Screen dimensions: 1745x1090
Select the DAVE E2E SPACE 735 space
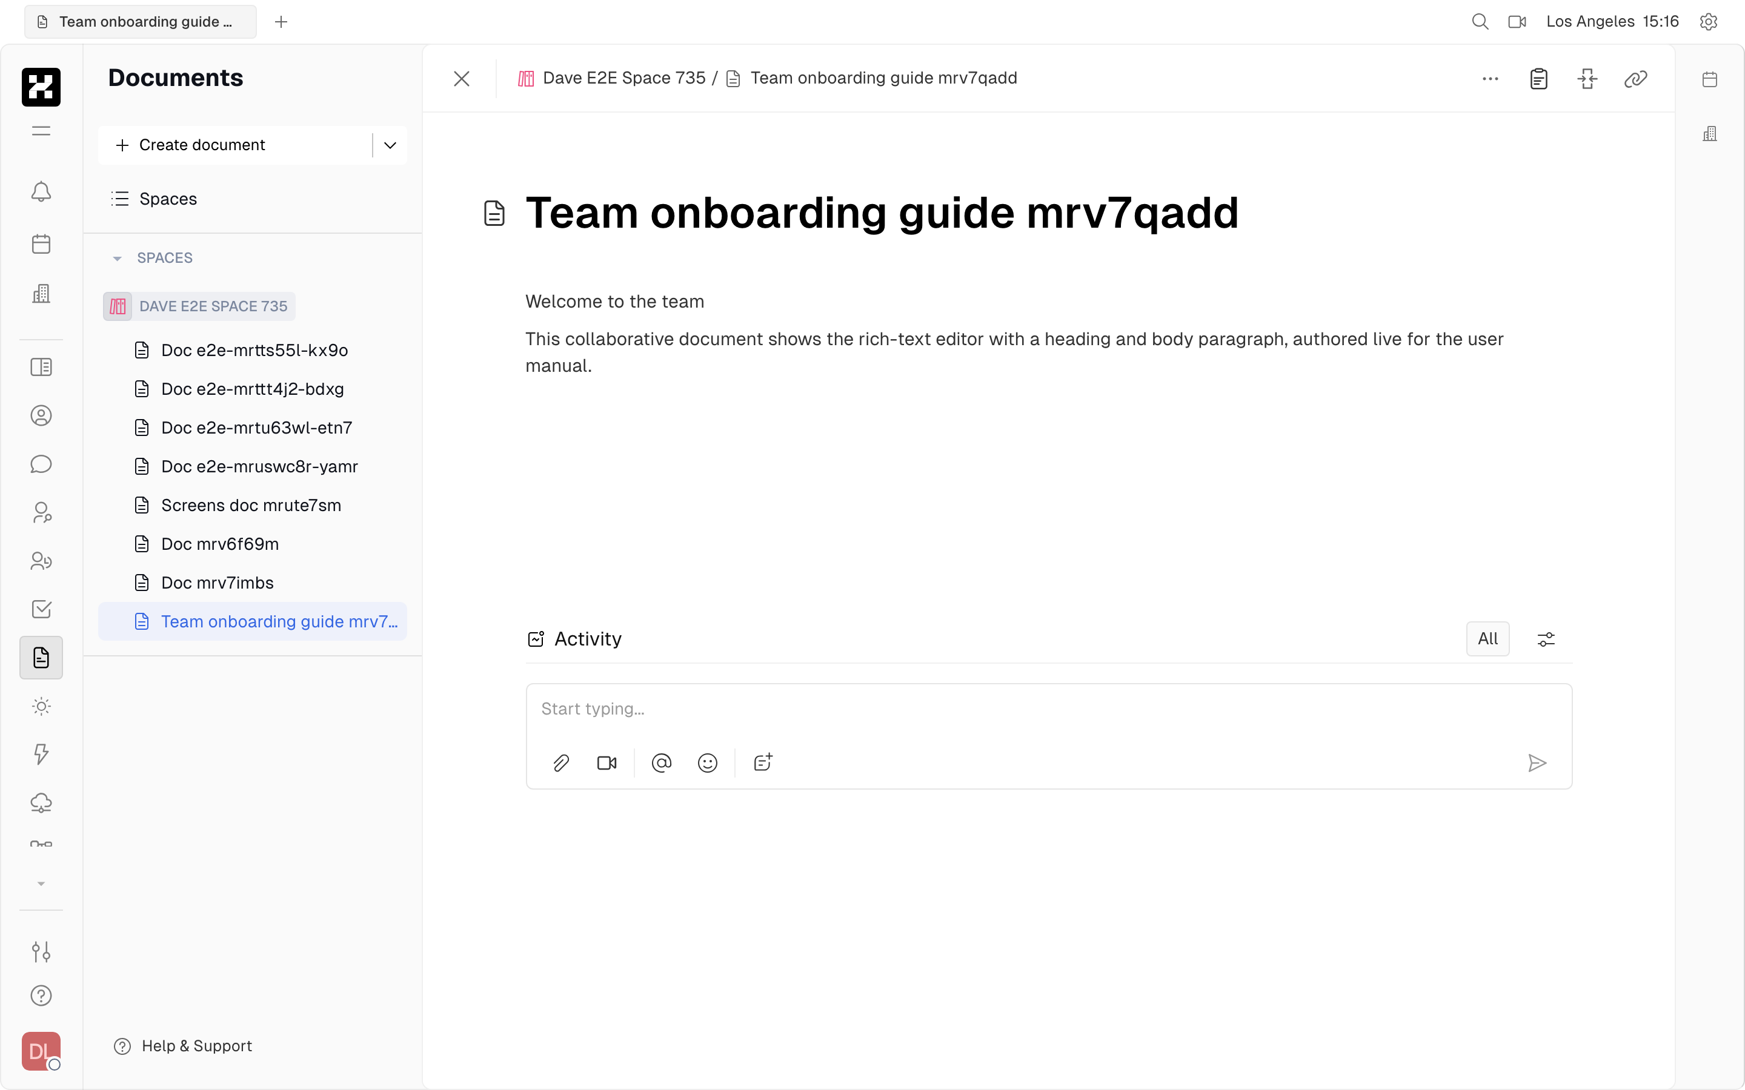click(199, 306)
